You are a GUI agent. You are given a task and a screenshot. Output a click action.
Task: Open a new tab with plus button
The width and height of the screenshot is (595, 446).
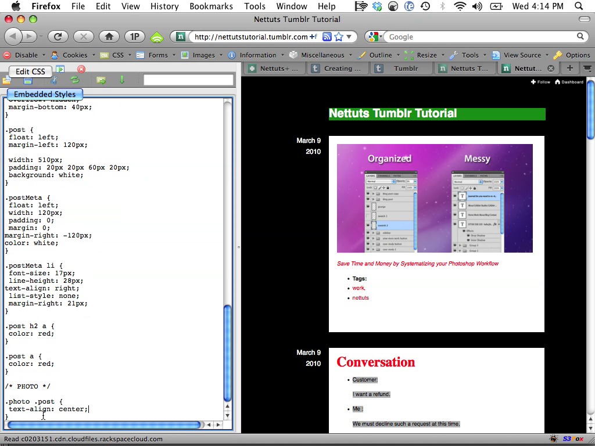click(x=569, y=68)
